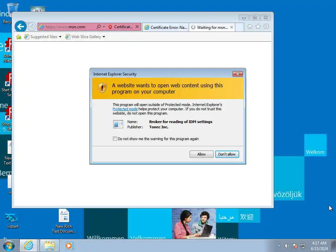The image size is (336, 252).
Task: Click the network tray icon
Action: [303, 246]
